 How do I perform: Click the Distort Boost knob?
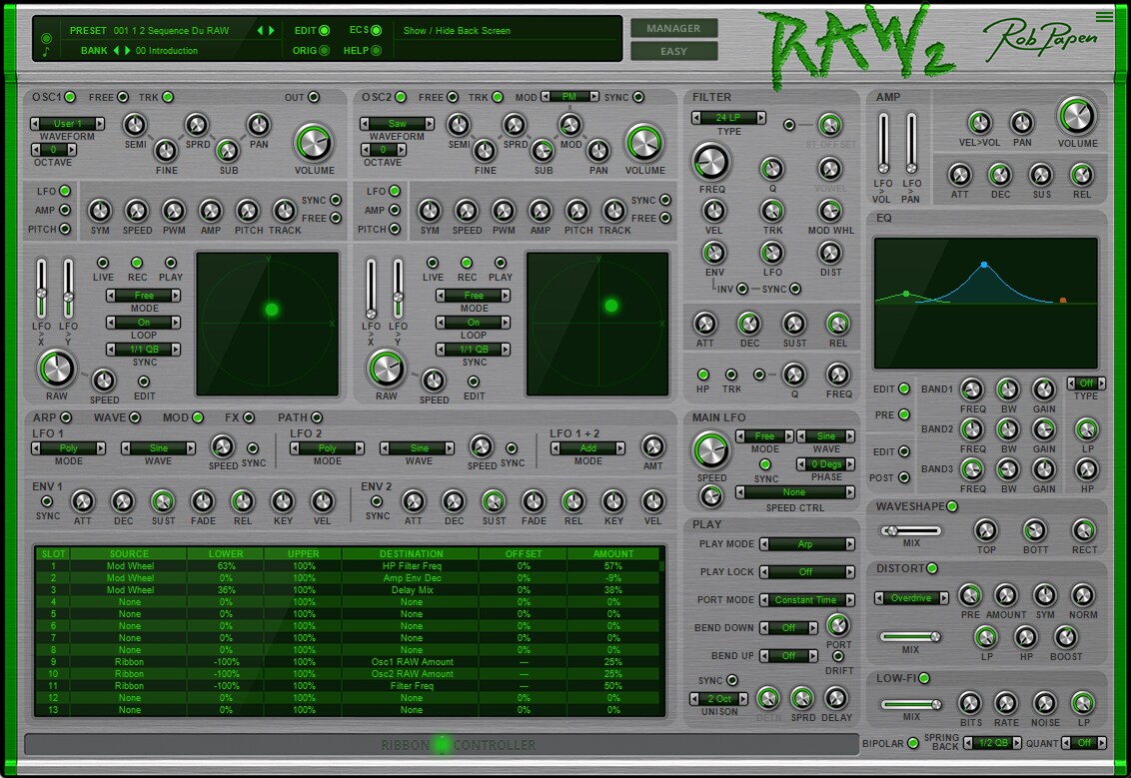pos(1065,637)
